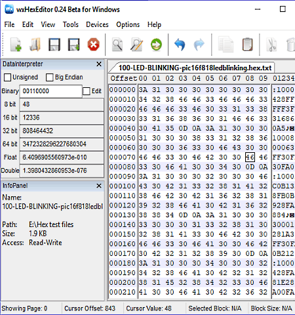Viewport: 295px width, 315px height.
Task: Click the Delete trash icon
Action: 290,45
